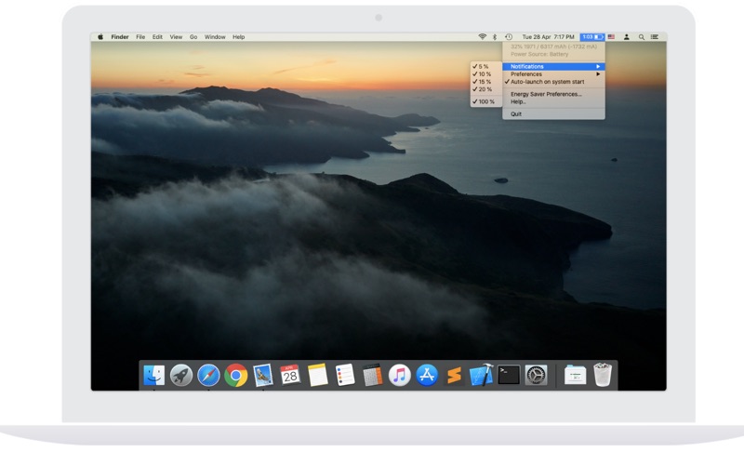
Task: Click Quit in the battery menu
Action: coord(516,113)
